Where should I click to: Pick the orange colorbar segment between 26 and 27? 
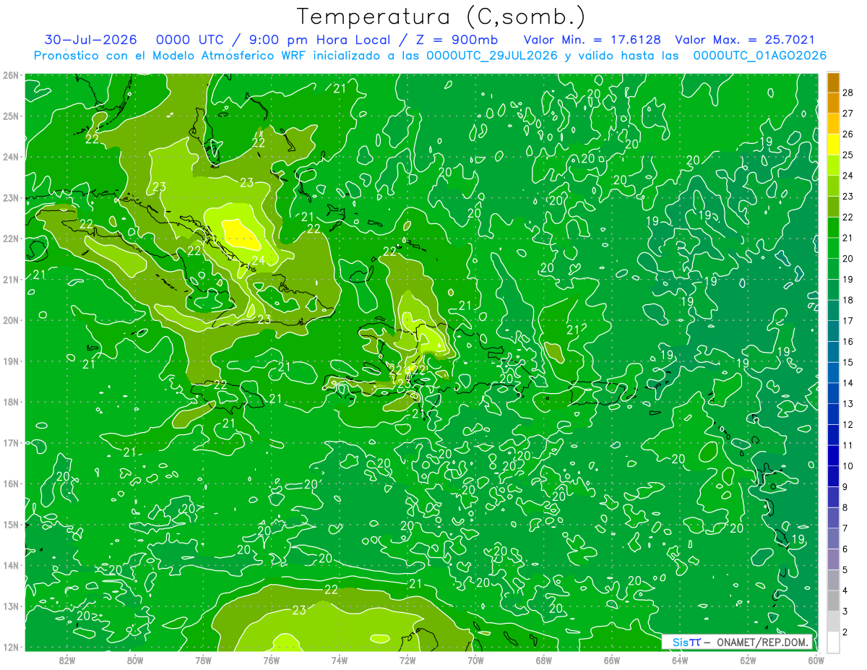(x=833, y=124)
